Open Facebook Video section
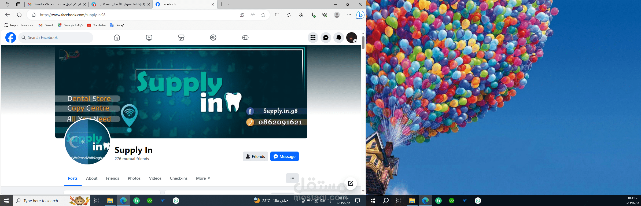The height and width of the screenshot is (206, 641). click(x=149, y=38)
